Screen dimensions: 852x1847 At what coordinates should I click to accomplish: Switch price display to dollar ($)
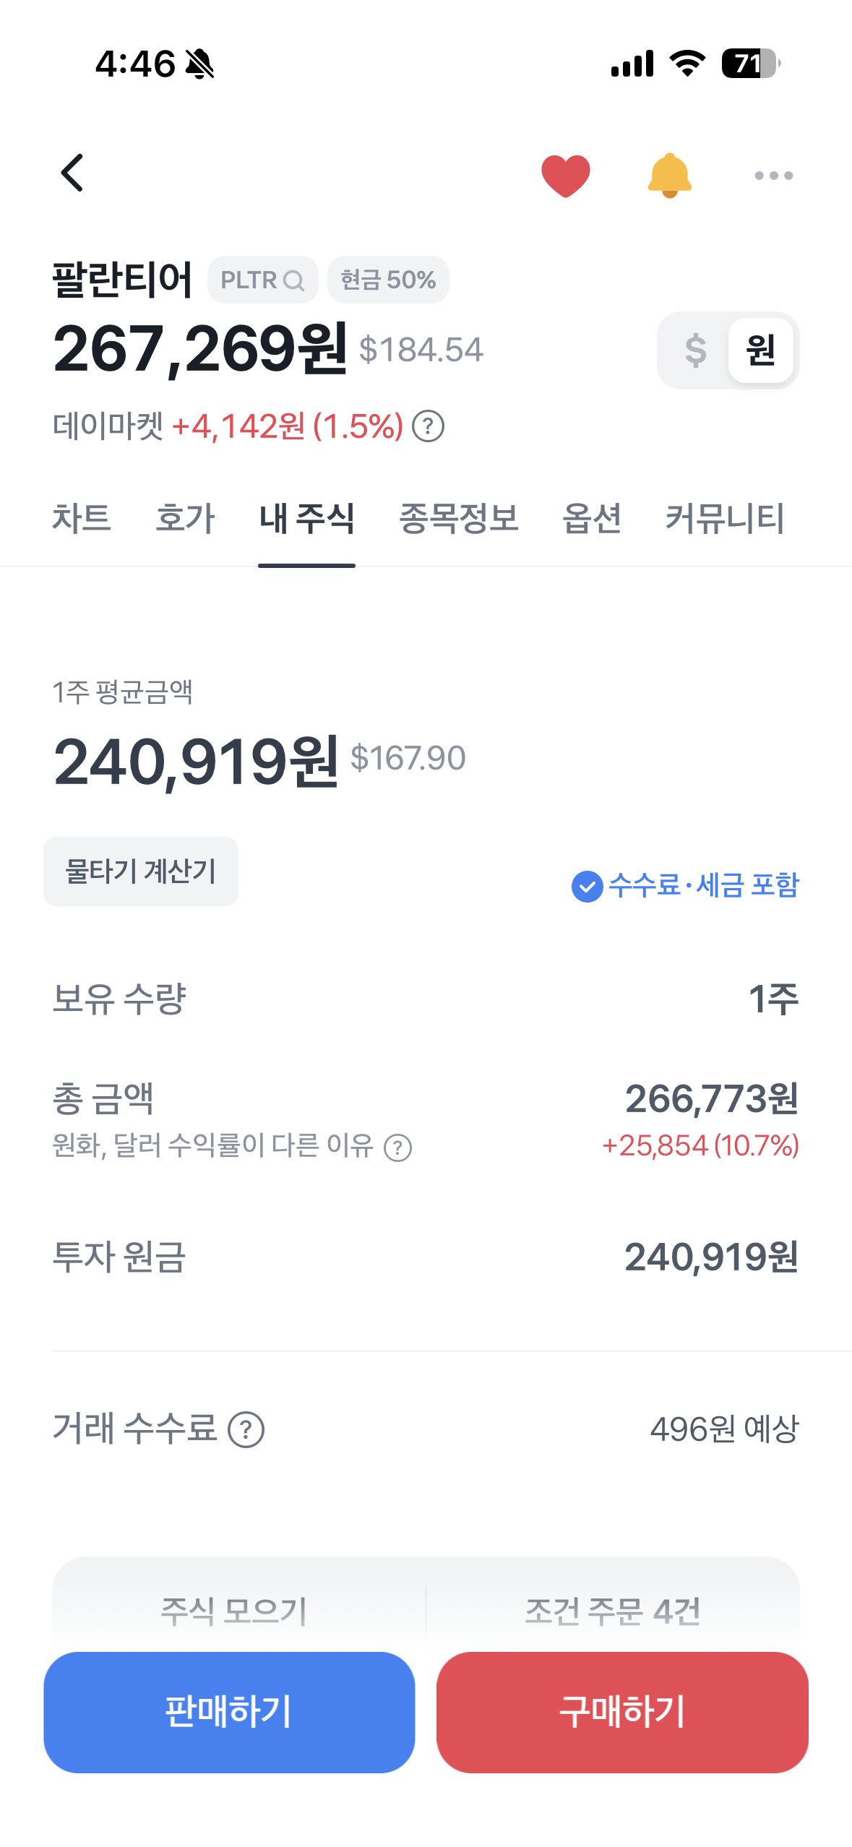point(695,350)
